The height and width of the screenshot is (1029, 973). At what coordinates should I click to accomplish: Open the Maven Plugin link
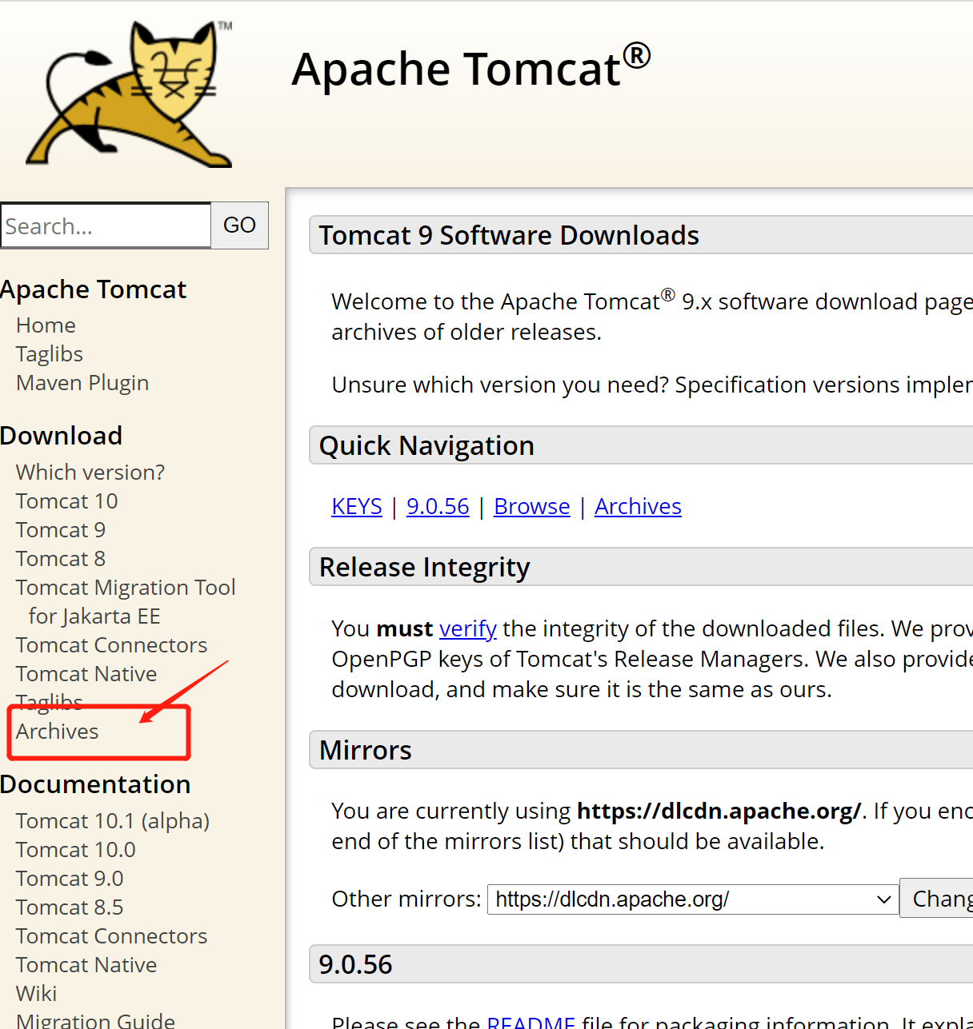coord(82,383)
